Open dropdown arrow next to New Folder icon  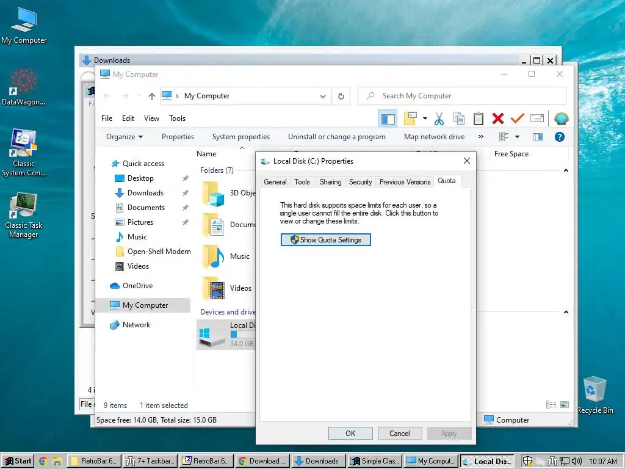[x=425, y=118]
